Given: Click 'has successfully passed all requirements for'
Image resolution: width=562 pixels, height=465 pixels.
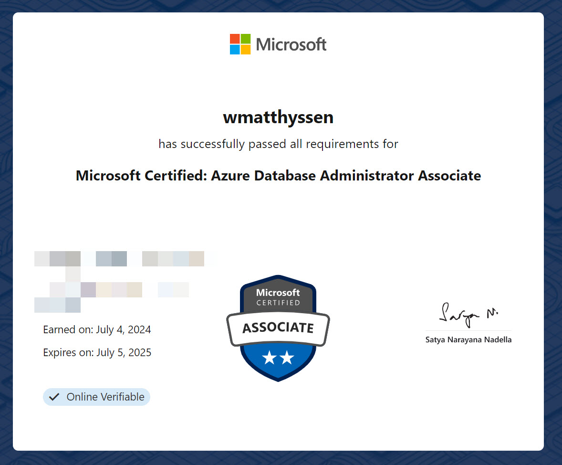Looking at the screenshot, I should click(x=279, y=144).
